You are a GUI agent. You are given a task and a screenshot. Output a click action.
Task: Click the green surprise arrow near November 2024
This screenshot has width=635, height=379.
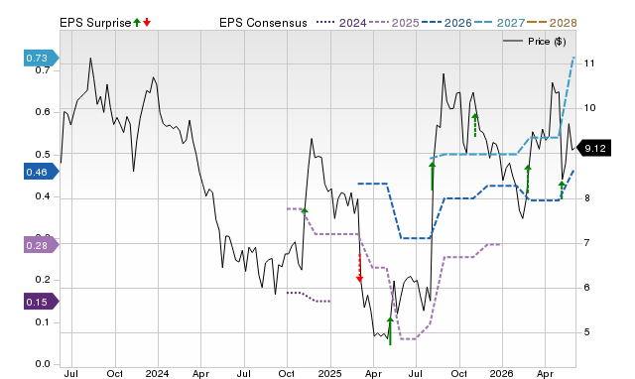pyautogui.click(x=305, y=210)
